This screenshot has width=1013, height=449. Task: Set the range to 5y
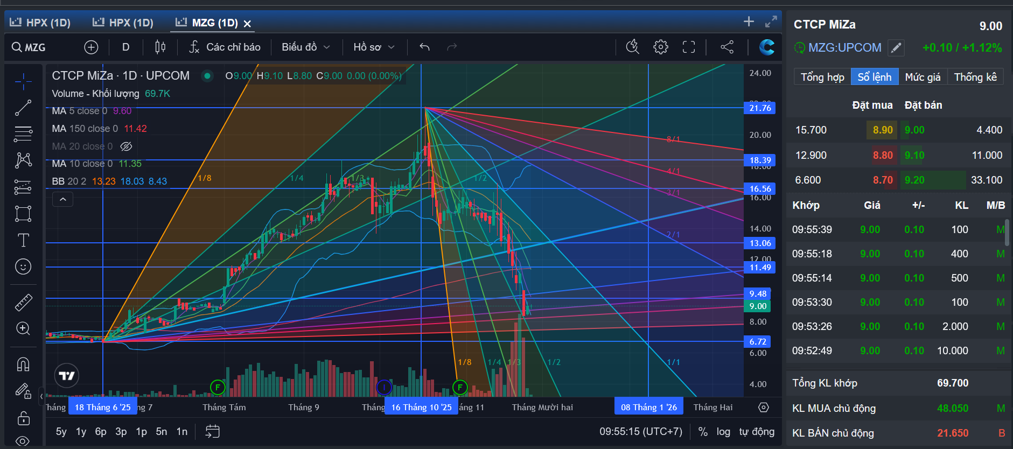(61, 432)
